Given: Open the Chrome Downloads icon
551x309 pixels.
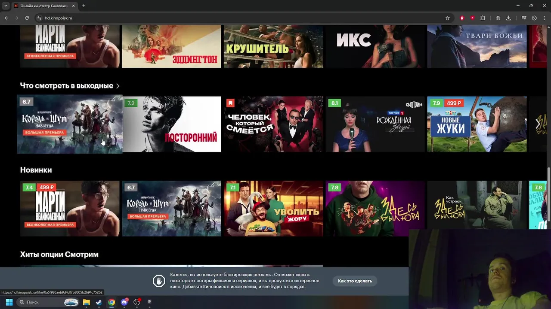Looking at the screenshot, I should [x=508, y=18].
